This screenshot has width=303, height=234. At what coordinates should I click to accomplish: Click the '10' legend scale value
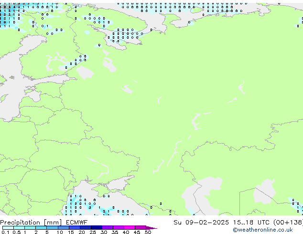click(x=60, y=232)
